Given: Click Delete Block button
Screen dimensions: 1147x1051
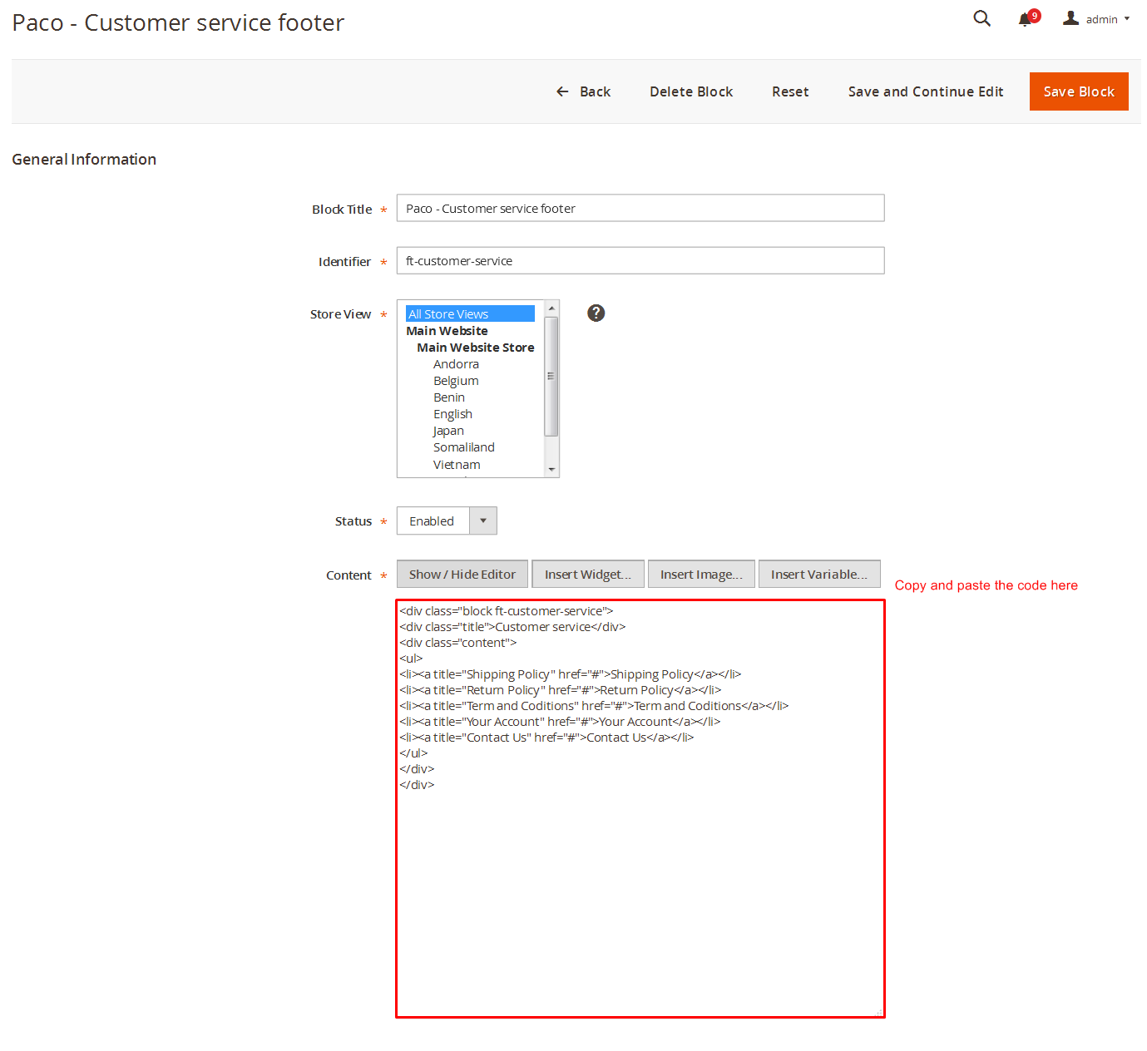Looking at the screenshot, I should (691, 91).
